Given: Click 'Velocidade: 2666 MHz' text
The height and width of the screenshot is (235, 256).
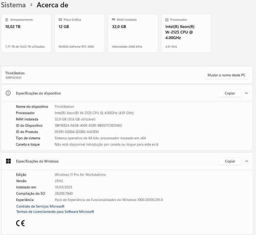Looking at the screenshot, I should click(x=127, y=47).
